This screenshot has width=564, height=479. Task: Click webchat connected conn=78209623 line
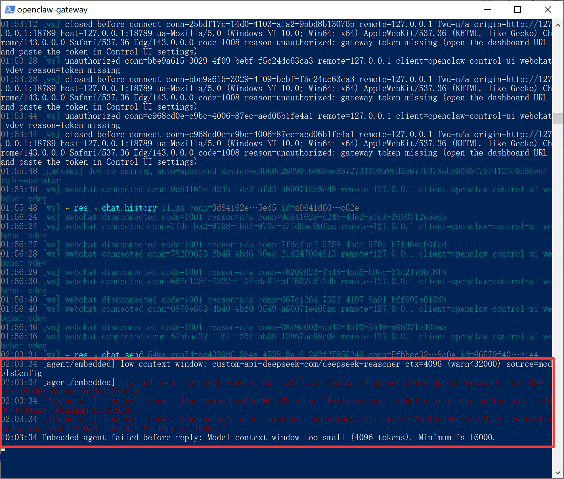pos(276,258)
